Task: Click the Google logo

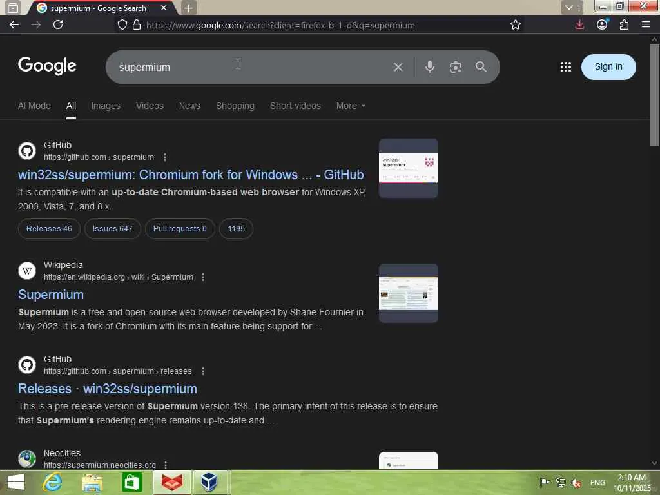Action: pos(47,66)
